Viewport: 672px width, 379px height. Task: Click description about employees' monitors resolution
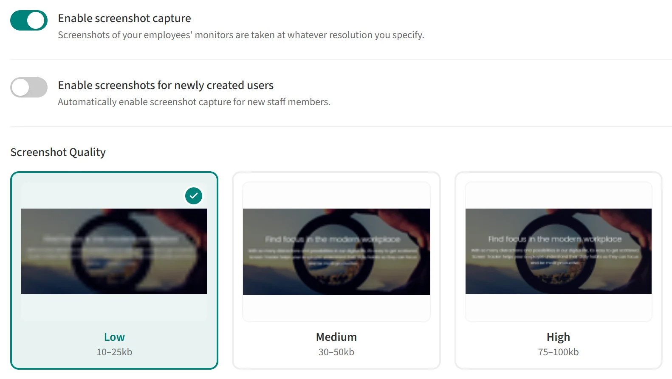241,35
